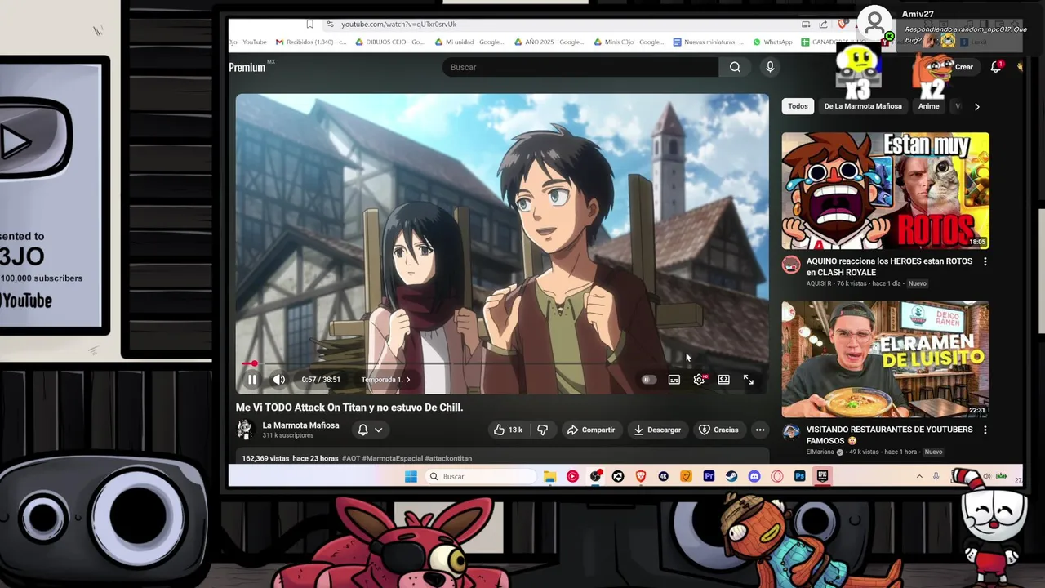This screenshot has width=1045, height=588.
Task: Open Epic Games launcher from taskbar
Action: click(x=823, y=477)
